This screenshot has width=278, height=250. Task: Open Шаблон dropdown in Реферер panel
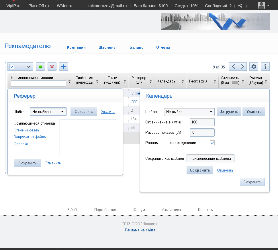pyautogui.click(x=48, y=112)
